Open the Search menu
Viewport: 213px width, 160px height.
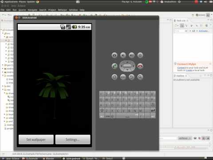coord(43,10)
